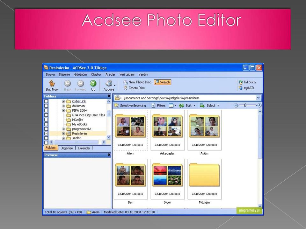Close the Preview panel
Screen dimensions: 306x229
[x=109, y=155]
